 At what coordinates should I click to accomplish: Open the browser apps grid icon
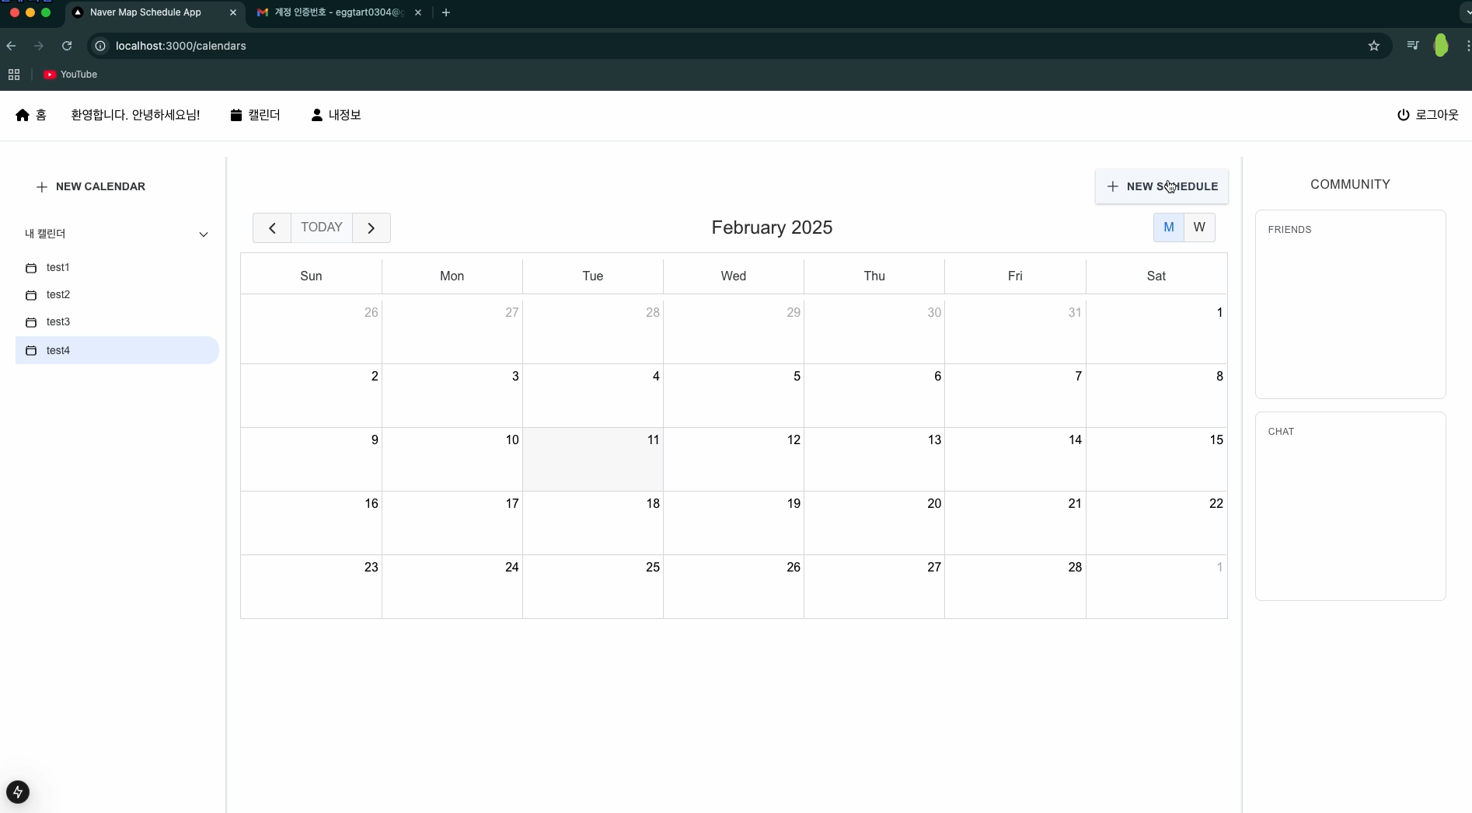(14, 75)
